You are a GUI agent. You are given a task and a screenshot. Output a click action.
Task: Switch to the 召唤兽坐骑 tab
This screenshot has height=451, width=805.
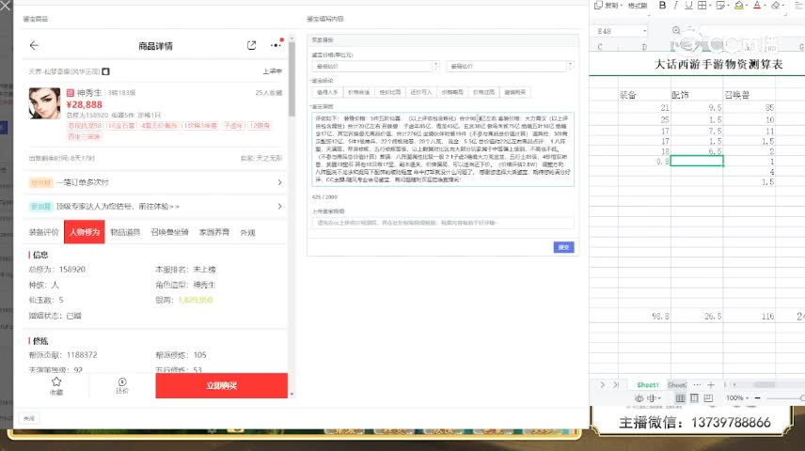point(169,232)
